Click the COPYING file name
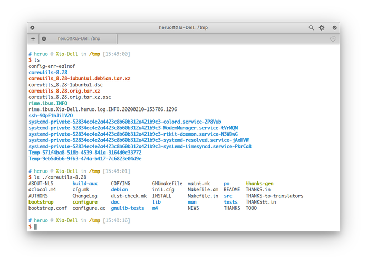 pyautogui.click(x=121, y=184)
